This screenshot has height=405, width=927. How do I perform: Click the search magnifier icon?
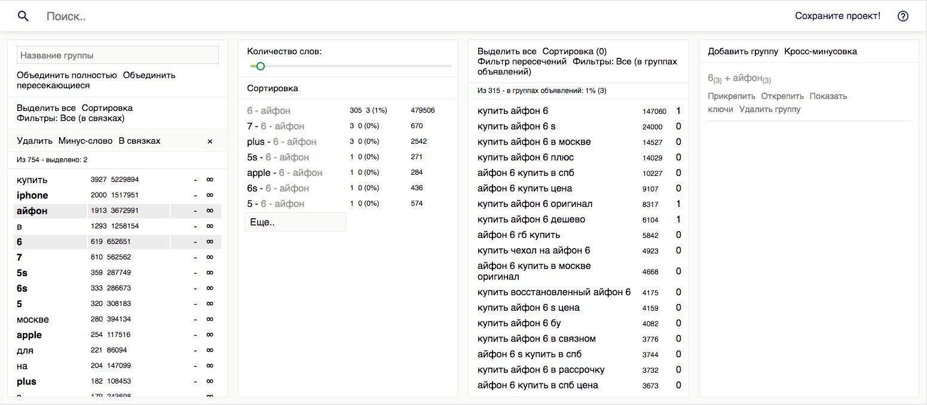(23, 16)
